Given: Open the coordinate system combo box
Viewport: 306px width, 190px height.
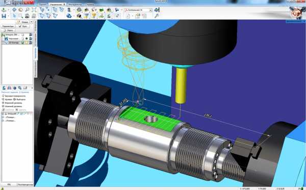Looking at the screenshot, I should point(138,10).
